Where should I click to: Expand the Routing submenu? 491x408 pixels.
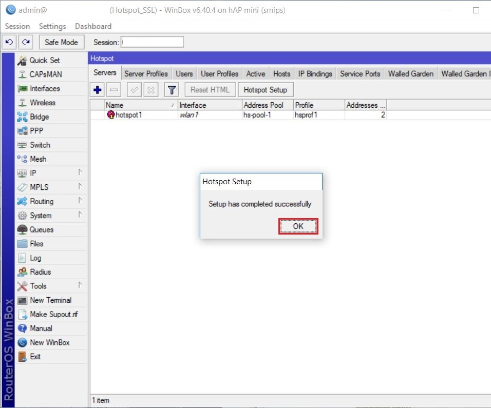click(x=51, y=201)
